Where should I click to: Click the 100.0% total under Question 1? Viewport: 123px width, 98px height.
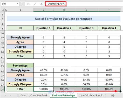(44, 89)
